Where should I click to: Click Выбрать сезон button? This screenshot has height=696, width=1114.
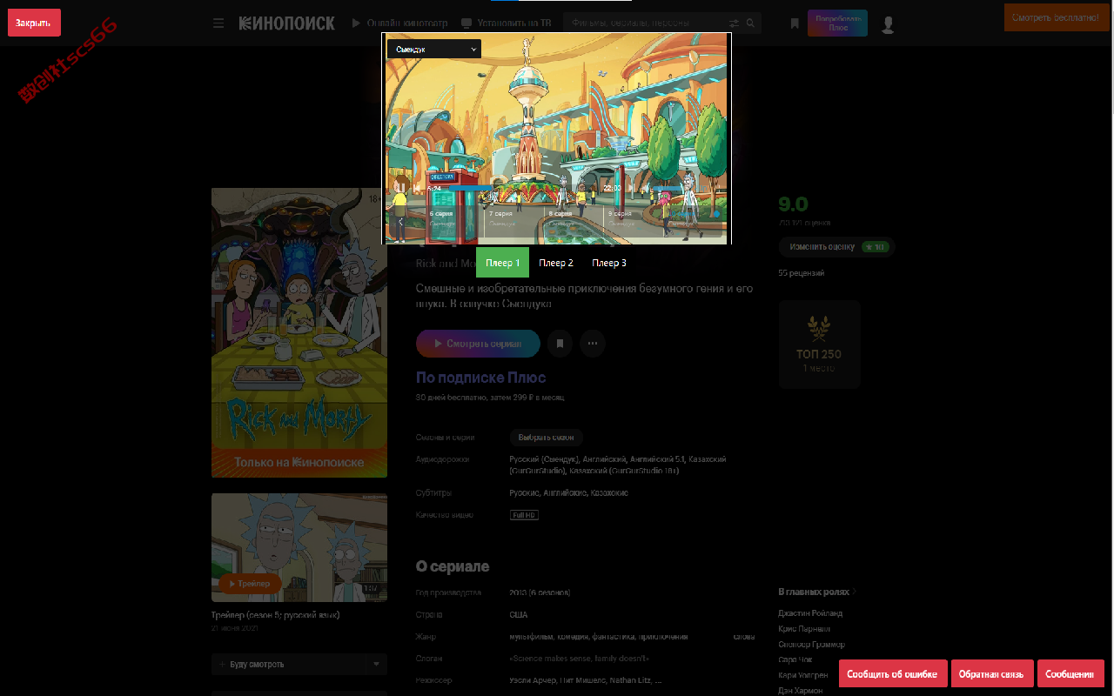pyautogui.click(x=546, y=438)
